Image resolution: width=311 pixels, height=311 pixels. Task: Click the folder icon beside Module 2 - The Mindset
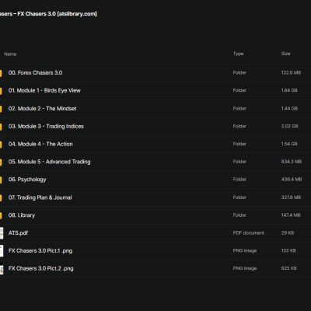click(1, 109)
